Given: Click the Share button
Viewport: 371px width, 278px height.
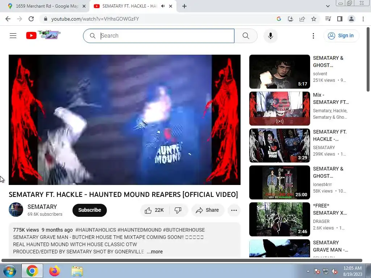Looking at the screenshot, I should tap(207, 210).
